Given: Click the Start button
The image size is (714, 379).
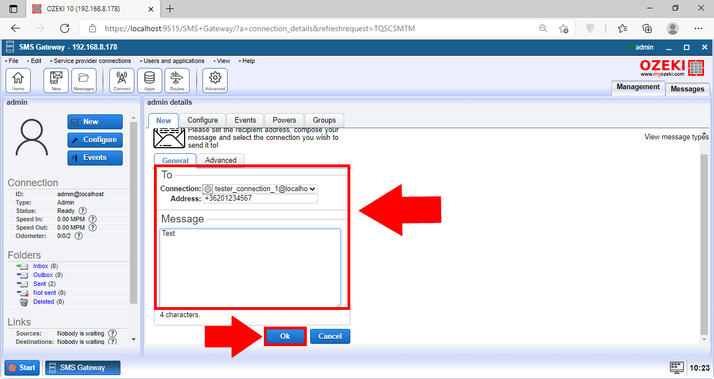Looking at the screenshot, I should point(22,368).
